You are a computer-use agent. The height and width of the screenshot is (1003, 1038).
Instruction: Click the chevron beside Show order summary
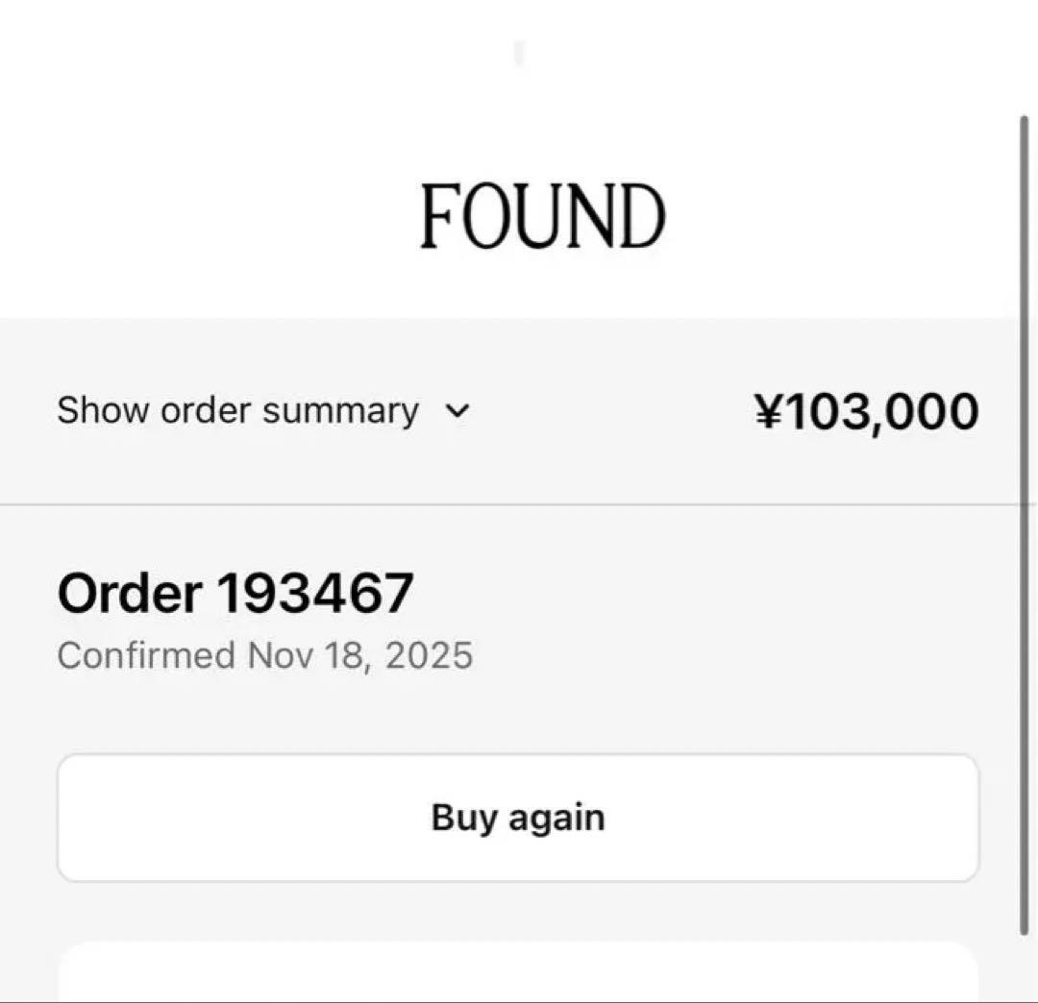coord(458,411)
